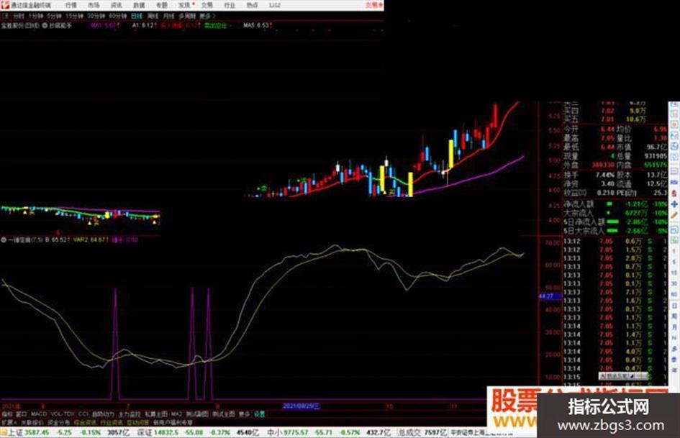The height and width of the screenshot is (438, 680).
Task: Open the 关联报价 tab
Action: click(x=32, y=422)
